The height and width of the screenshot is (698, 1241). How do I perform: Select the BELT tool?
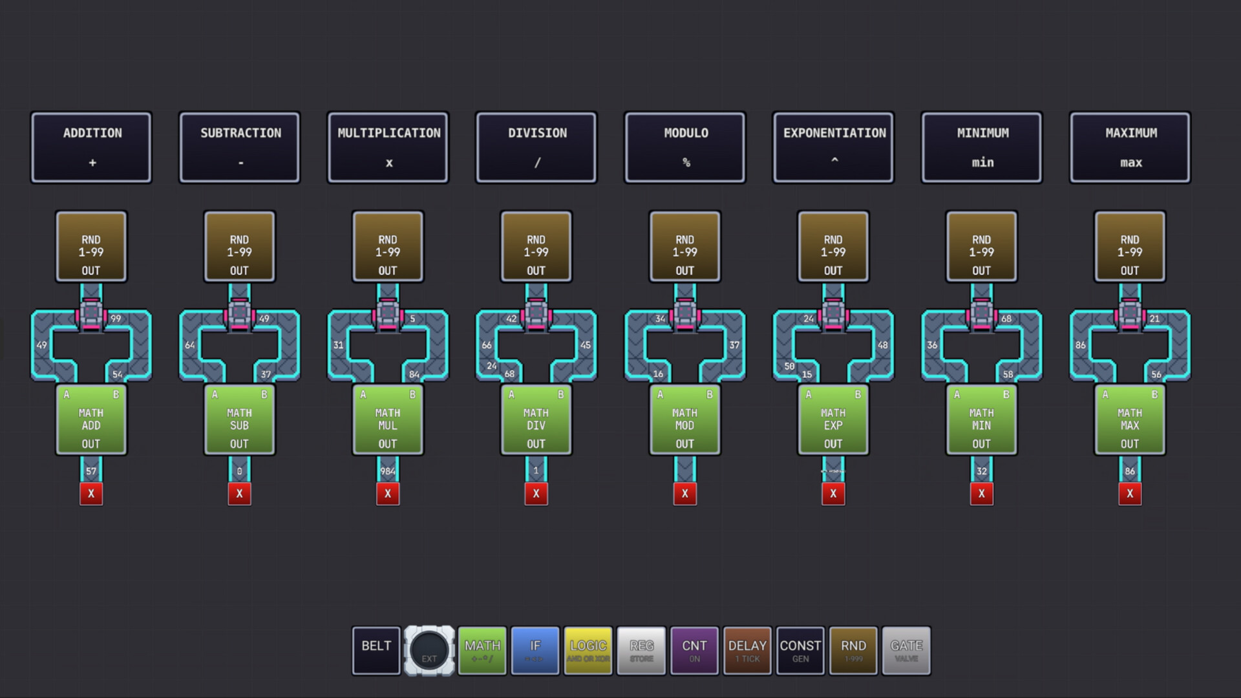coord(376,650)
